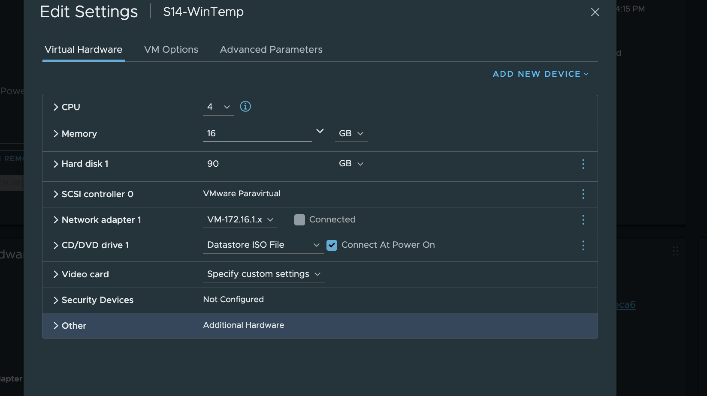This screenshot has width=707, height=396.
Task: Open CD/DVD drive 1 actions menu
Action: coord(583,245)
